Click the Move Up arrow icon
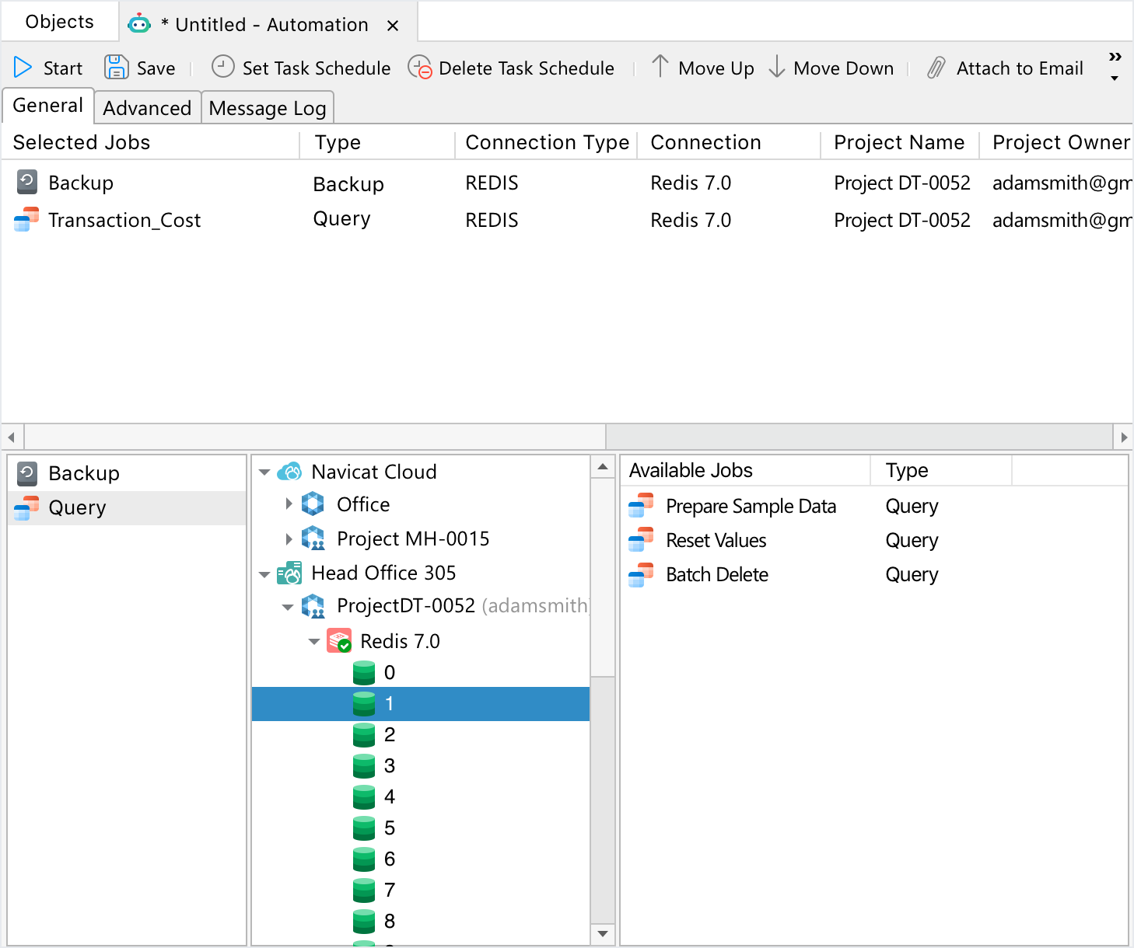 point(660,66)
